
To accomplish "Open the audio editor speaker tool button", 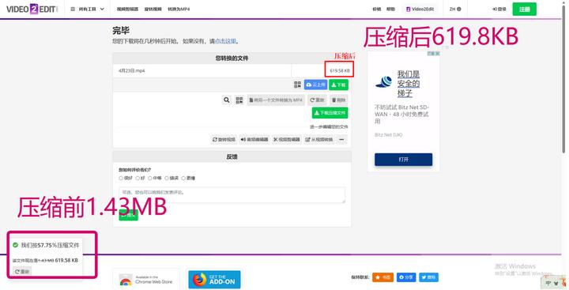I will click(x=254, y=139).
